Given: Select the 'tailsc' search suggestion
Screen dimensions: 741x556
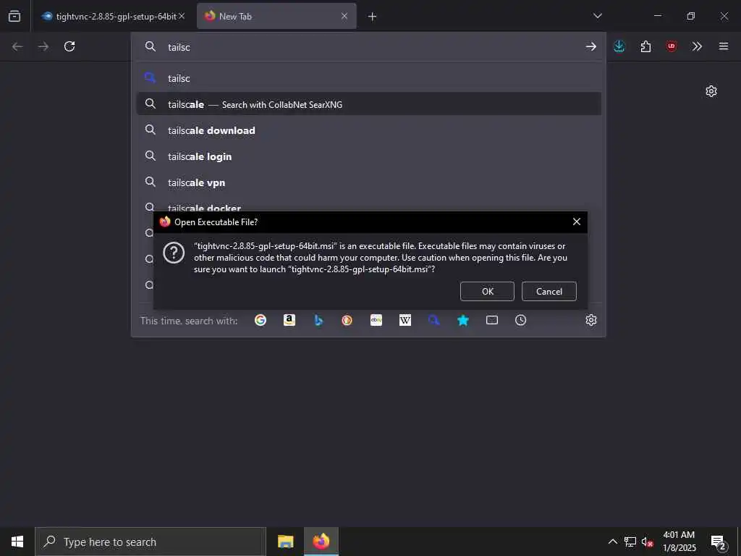Looking at the screenshot, I should pyautogui.click(x=368, y=78).
